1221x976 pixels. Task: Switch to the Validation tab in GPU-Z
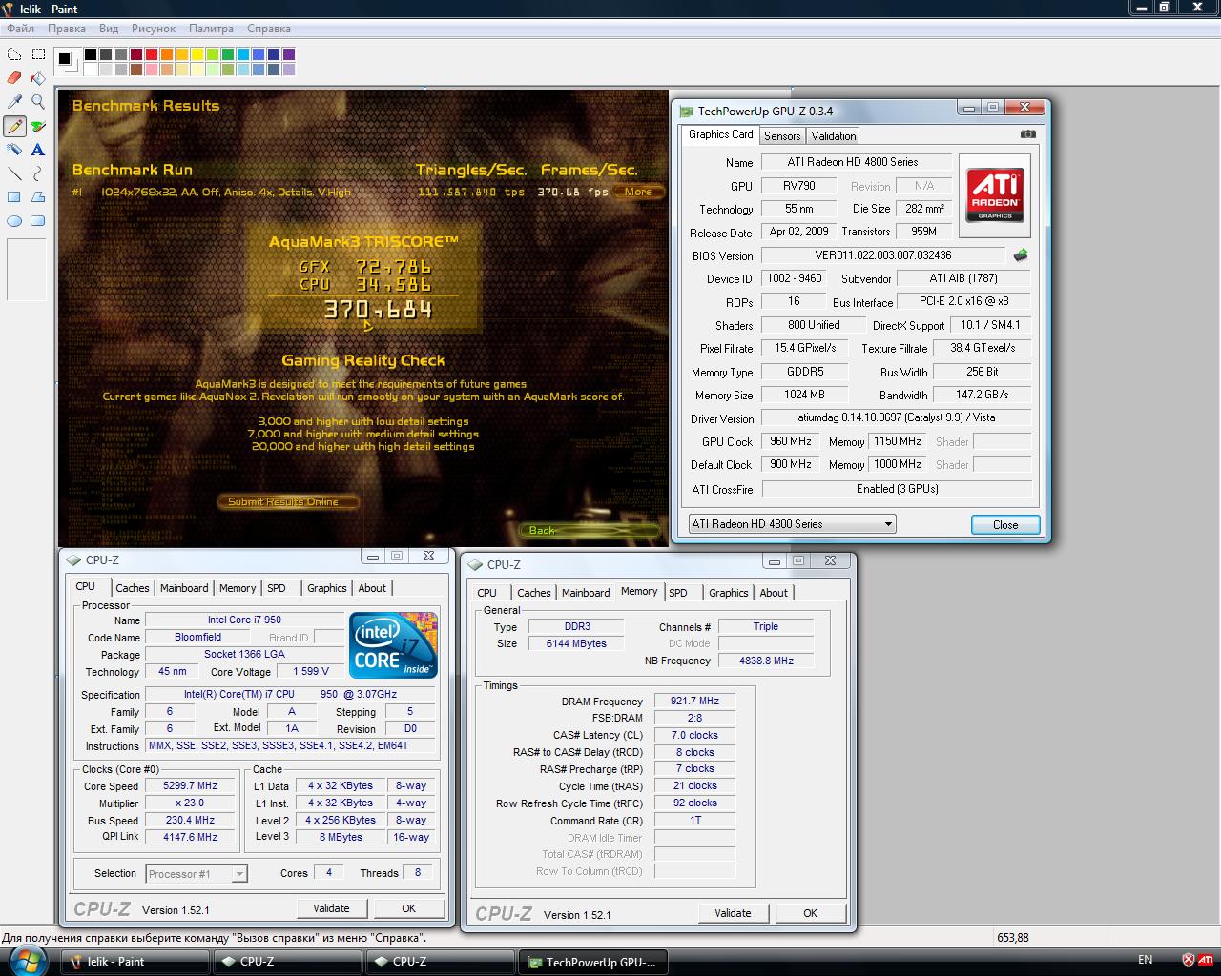coord(834,135)
